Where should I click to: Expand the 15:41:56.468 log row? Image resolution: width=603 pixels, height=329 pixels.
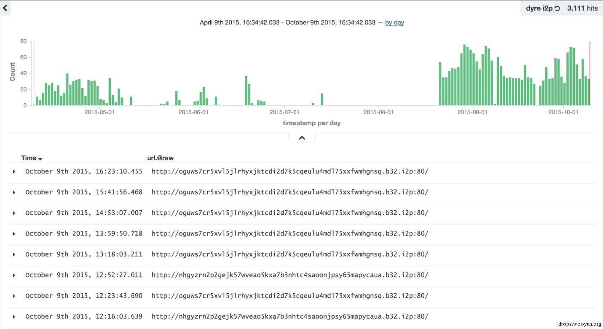[14, 193]
